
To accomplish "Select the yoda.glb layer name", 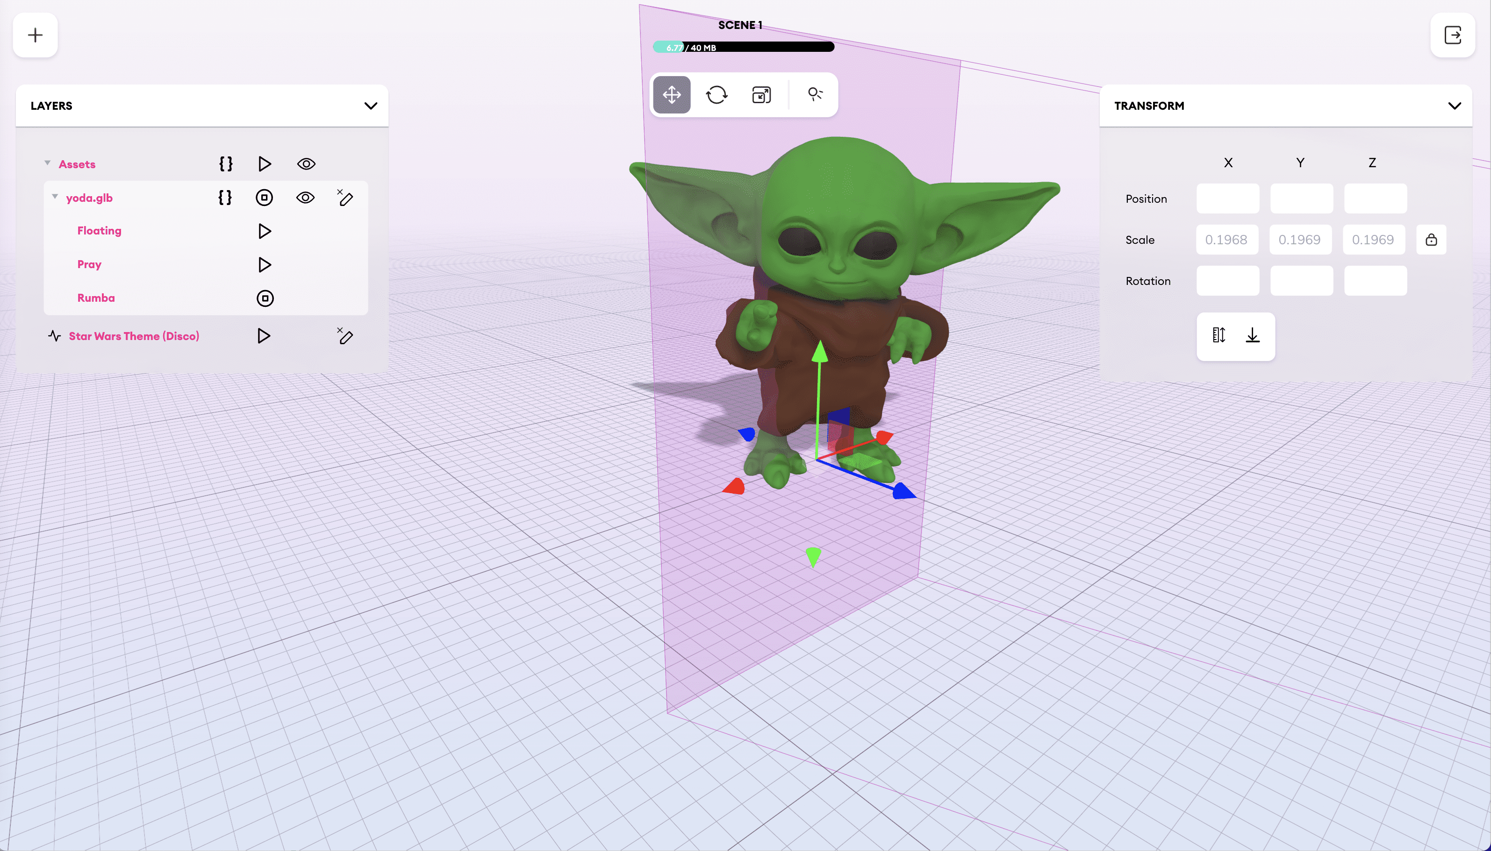I will [x=89, y=198].
